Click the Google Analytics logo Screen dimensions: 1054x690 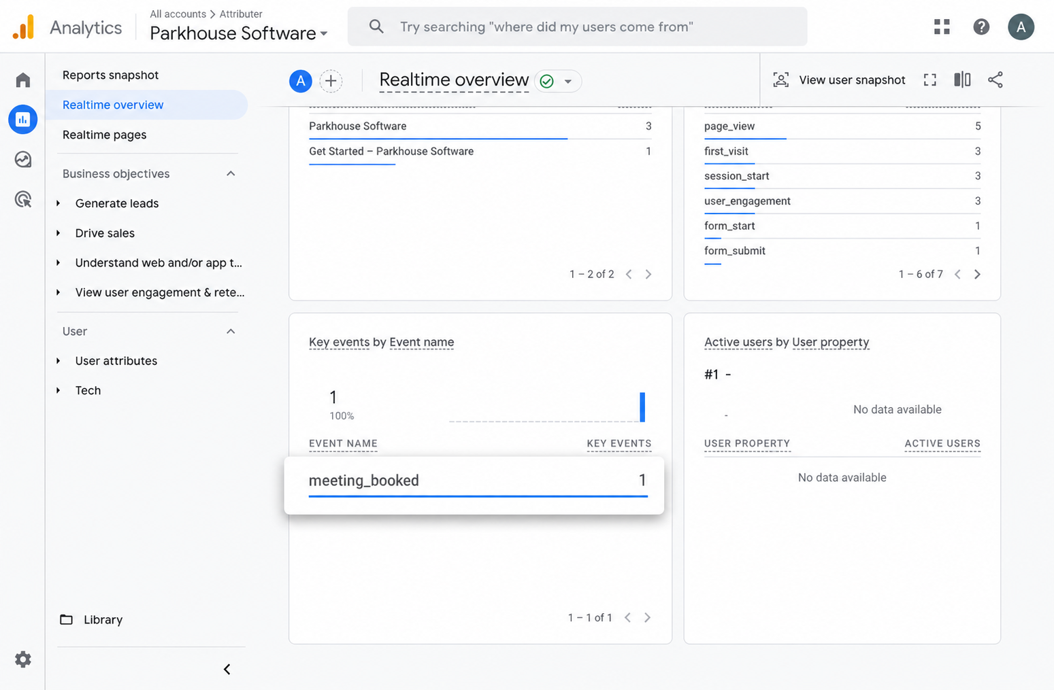point(24,27)
